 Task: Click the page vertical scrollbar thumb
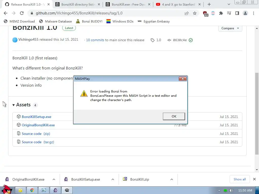(x=257, y=114)
